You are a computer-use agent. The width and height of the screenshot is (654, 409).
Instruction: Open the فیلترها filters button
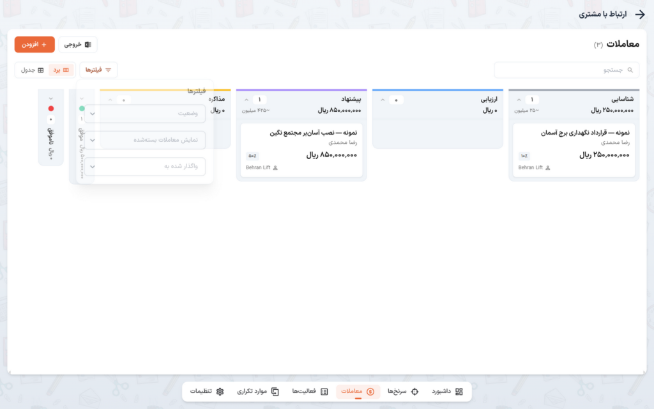98,70
